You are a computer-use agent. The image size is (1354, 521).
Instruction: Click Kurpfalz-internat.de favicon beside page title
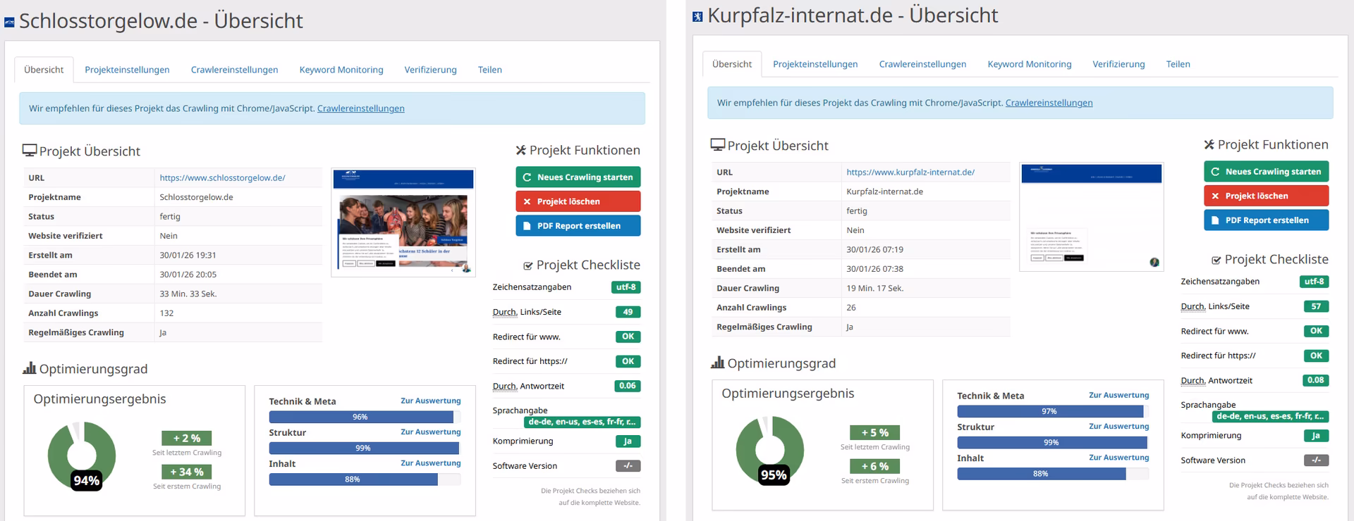[697, 17]
